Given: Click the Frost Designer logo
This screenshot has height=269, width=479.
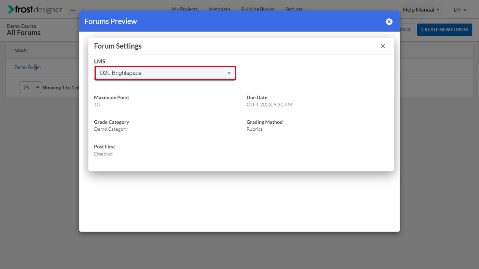Looking at the screenshot, I should point(35,10).
